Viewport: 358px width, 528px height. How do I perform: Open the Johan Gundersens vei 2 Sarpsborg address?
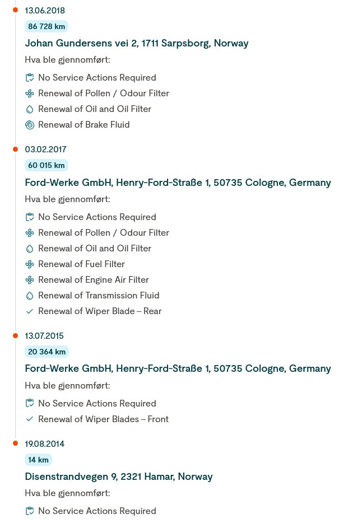pyautogui.click(x=137, y=44)
